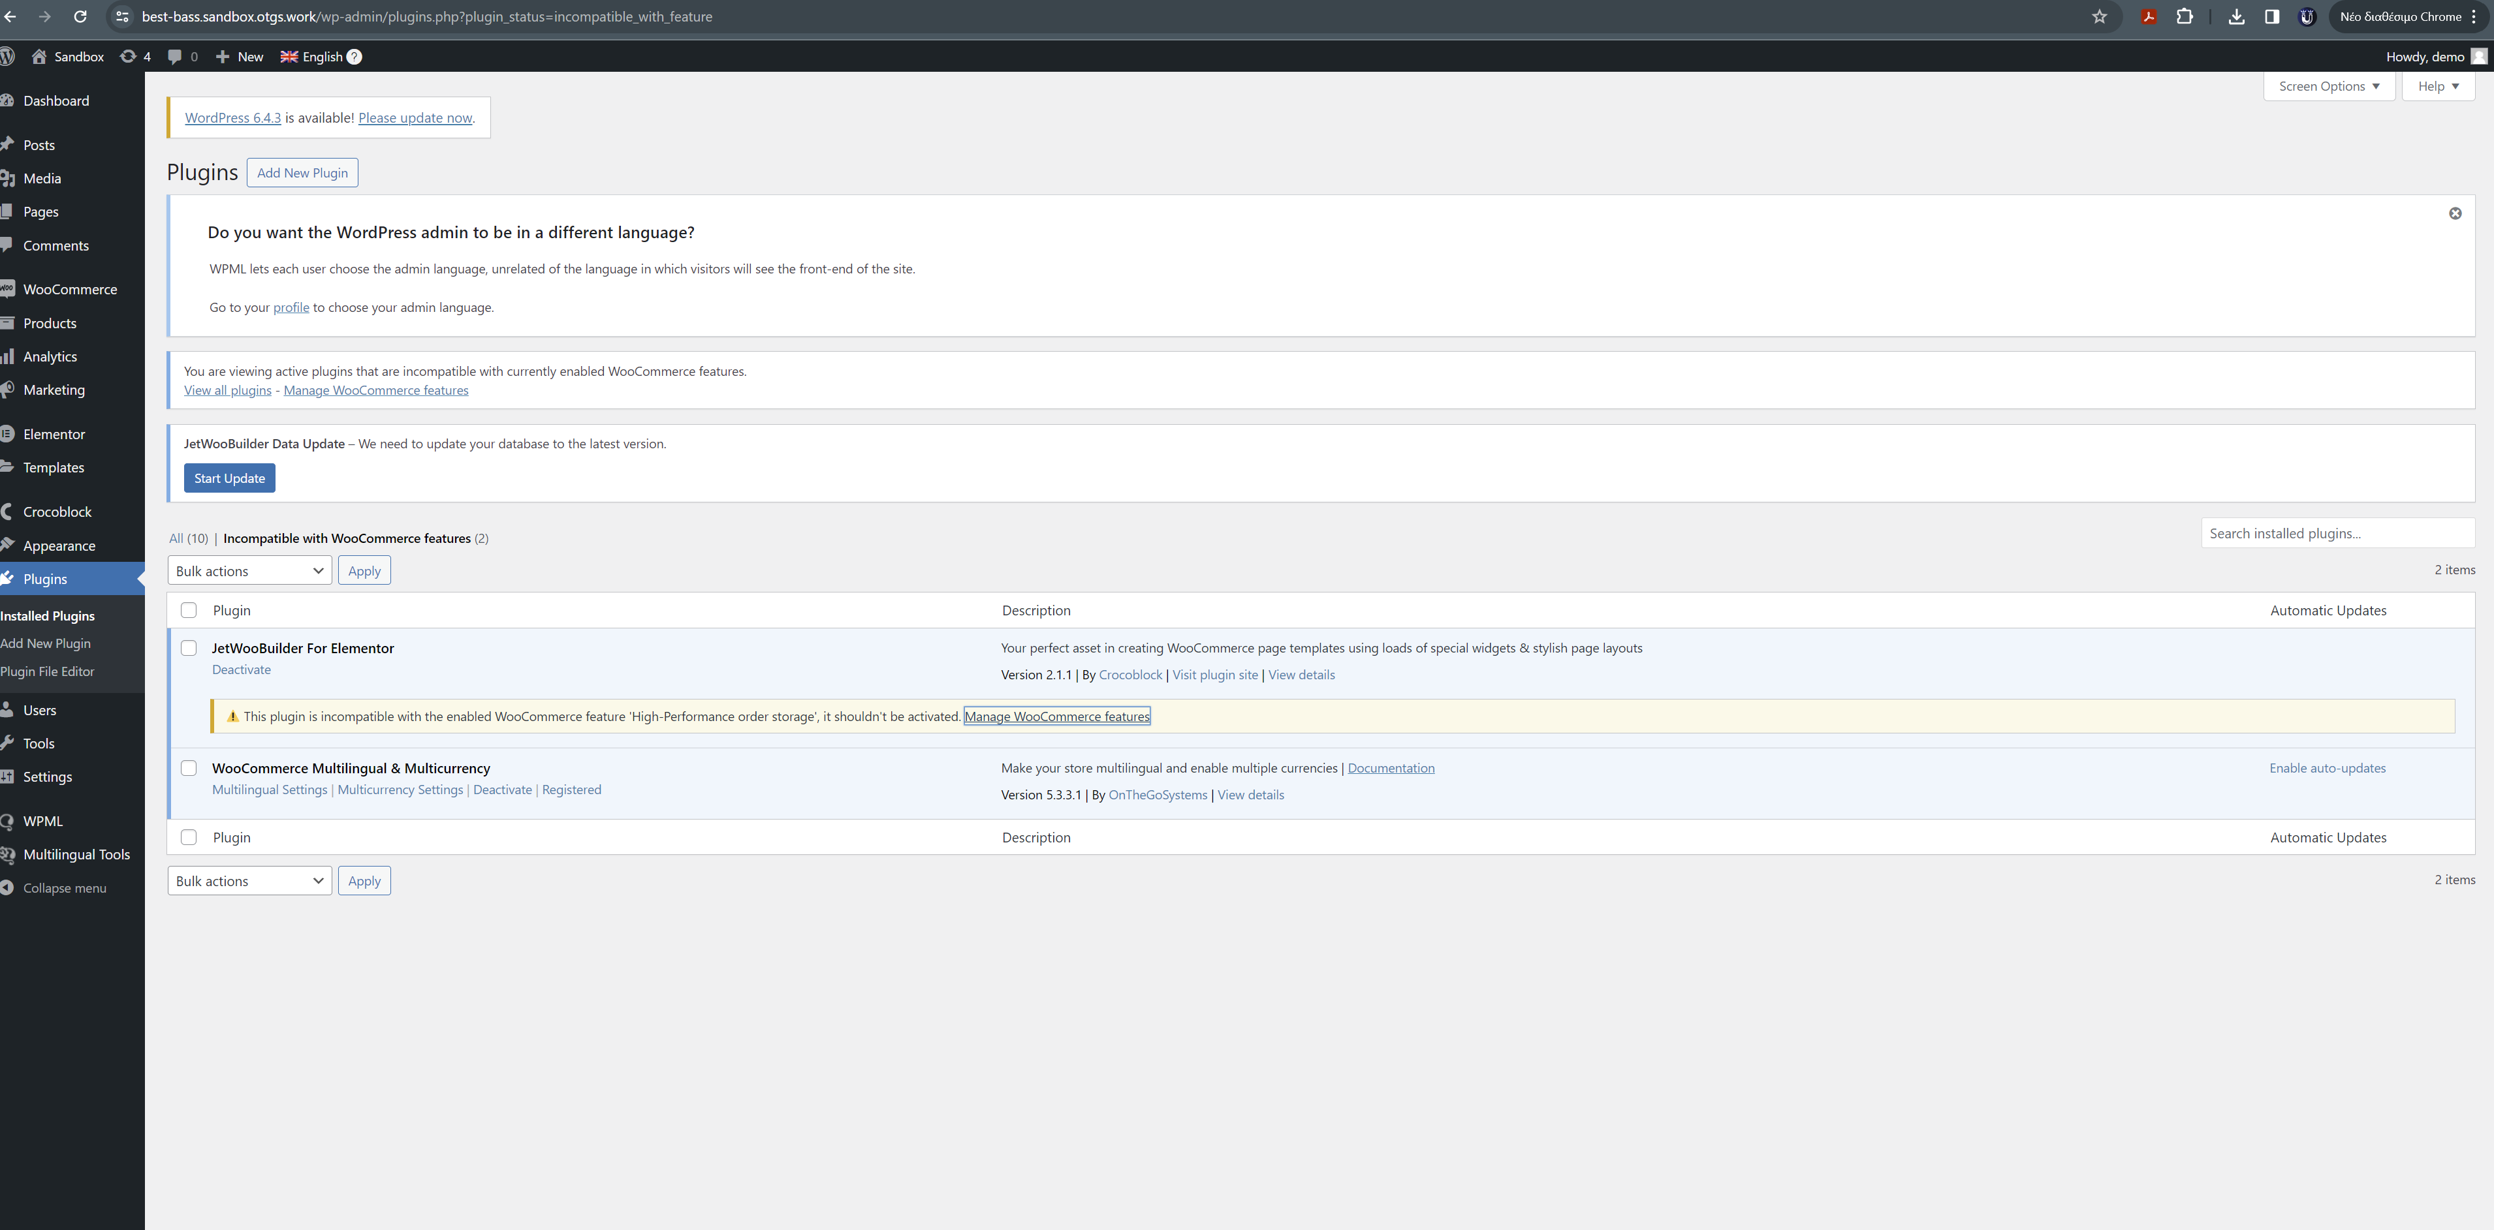Open Templates in sidebar

54,467
